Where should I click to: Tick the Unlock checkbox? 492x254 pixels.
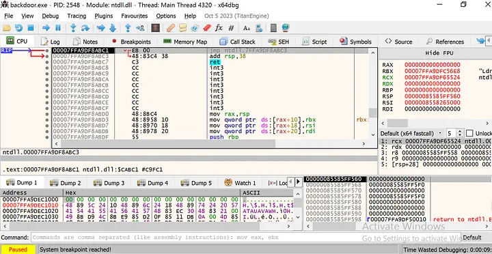pyautogui.click(x=469, y=133)
